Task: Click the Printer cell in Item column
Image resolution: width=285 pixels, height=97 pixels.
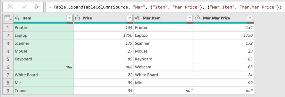Action: [x=43, y=28]
